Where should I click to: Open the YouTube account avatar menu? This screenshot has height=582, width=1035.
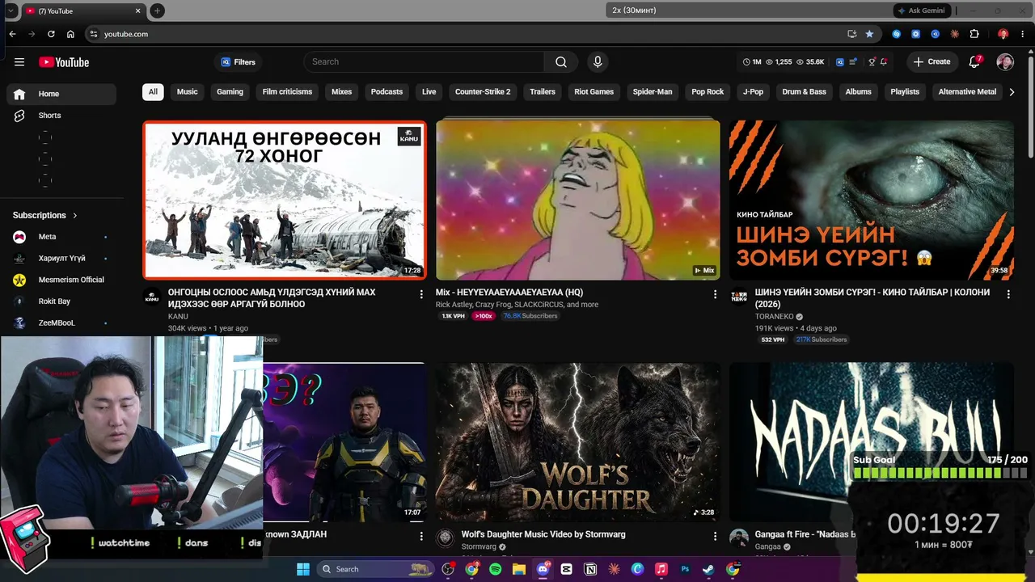[1005, 62]
